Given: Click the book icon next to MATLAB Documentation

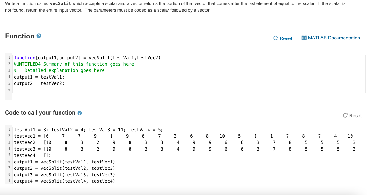Looking at the screenshot, I should [x=305, y=38].
